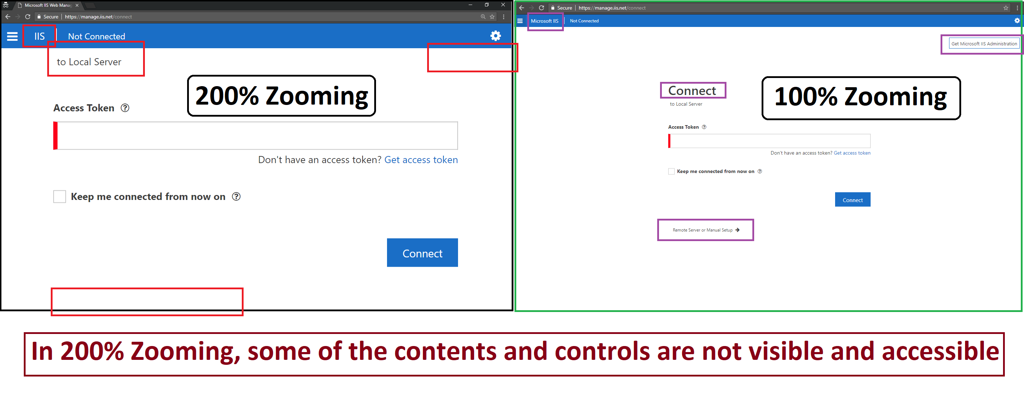Click the zoom magnifier icon in the address bar
Screen dimensions: 1024x407
pyautogui.click(x=482, y=17)
